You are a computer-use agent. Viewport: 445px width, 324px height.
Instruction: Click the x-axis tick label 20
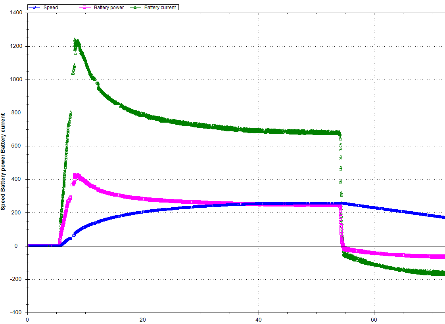click(x=143, y=319)
